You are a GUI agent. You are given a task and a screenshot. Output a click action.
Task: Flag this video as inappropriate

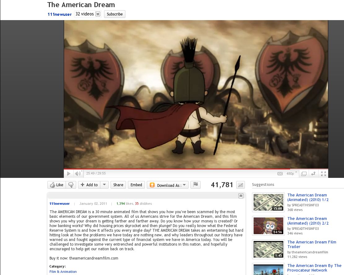pos(195,185)
